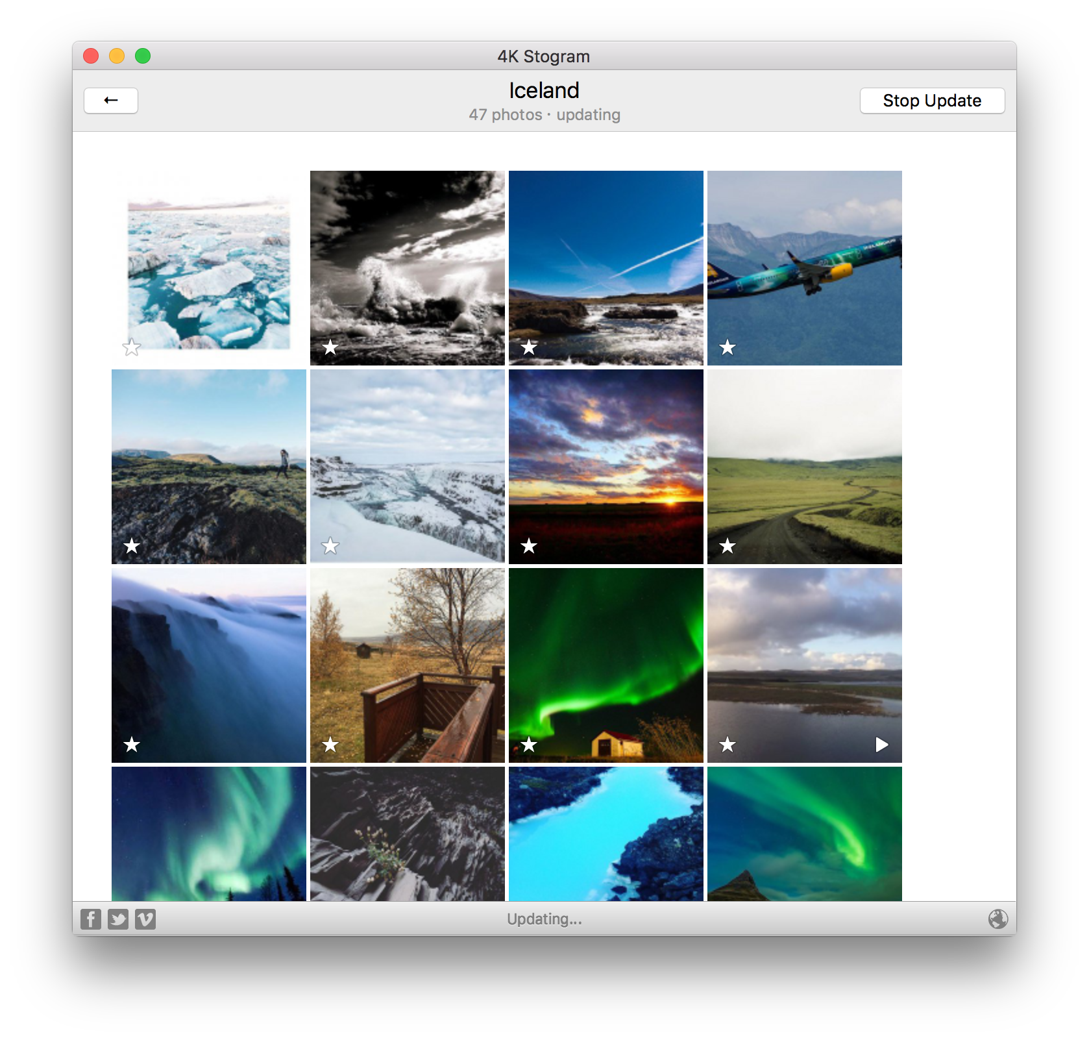Play the video of the lake panorama
Screen dimensions: 1089x1040
coord(881,746)
